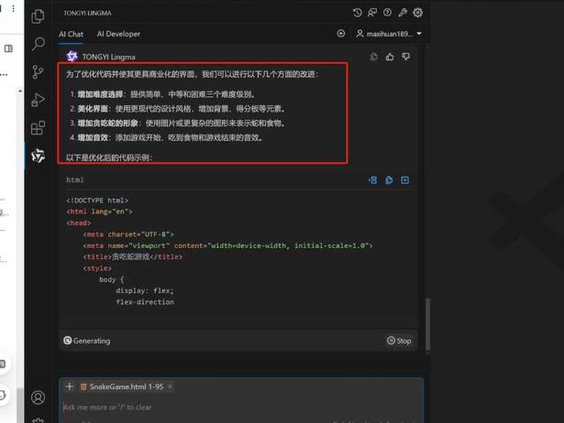The image size is (564, 423).
Task: Click the TONGYI LINGMA panel title
Action: tap(87, 13)
